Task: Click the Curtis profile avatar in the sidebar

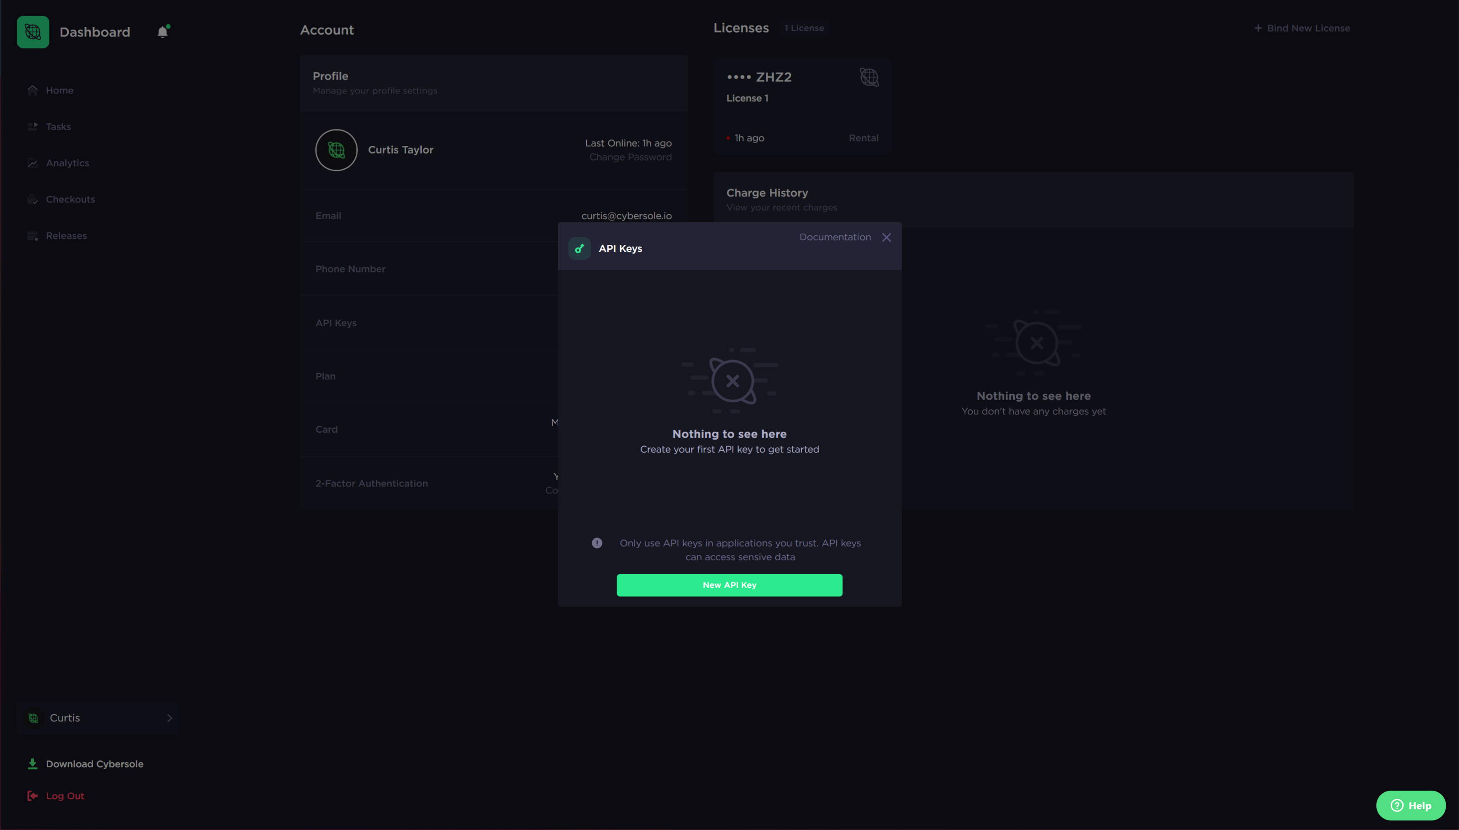Action: 34,717
